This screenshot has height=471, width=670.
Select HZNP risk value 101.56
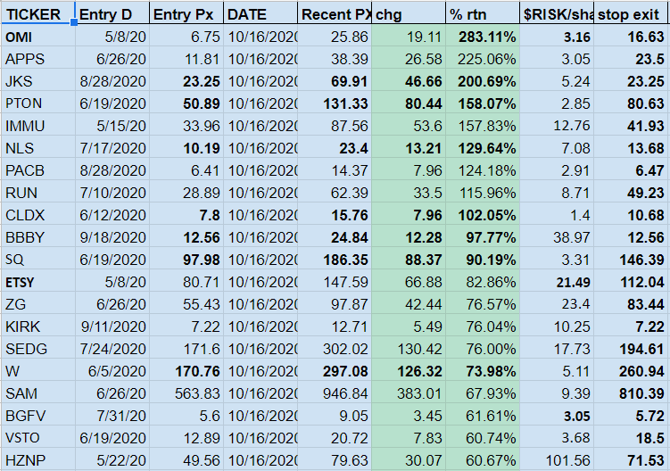tap(557, 460)
